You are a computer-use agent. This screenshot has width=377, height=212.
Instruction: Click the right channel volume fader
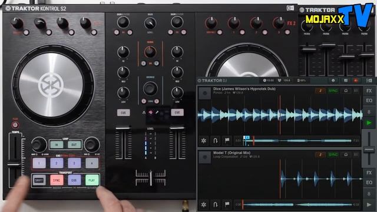pyautogui.click(x=177, y=128)
